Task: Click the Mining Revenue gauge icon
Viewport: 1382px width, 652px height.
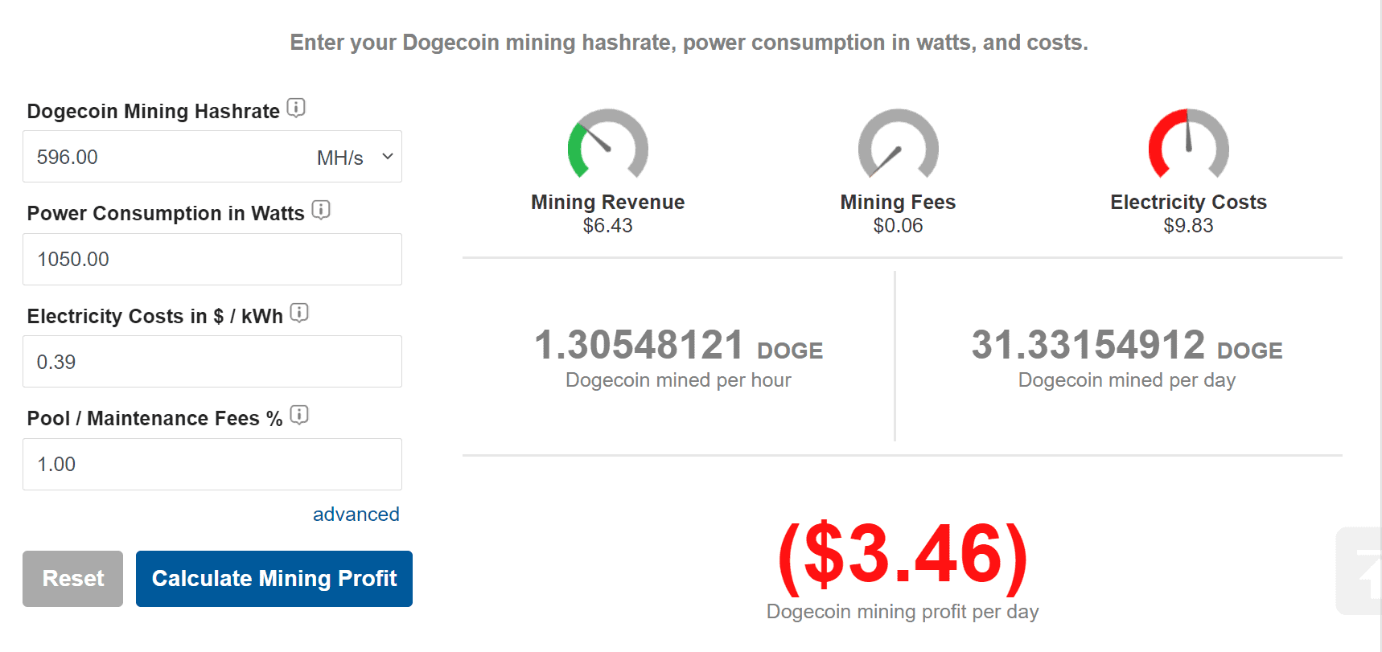Action: (607, 144)
